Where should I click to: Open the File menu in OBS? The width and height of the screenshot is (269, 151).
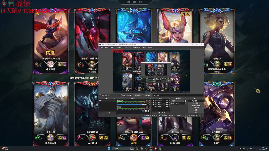click(101, 47)
